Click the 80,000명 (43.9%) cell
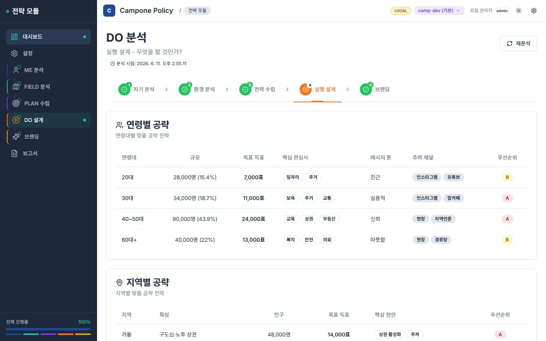This screenshot has height=341, width=546. click(195, 219)
